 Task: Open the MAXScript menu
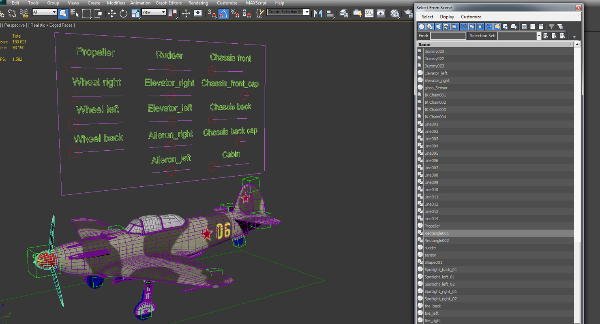point(256,3)
